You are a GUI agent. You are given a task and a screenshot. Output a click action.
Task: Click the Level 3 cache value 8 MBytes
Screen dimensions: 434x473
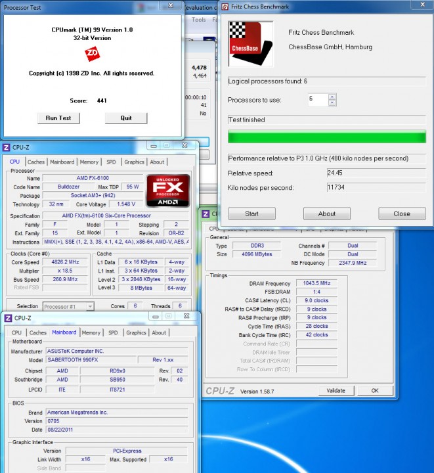(141, 288)
